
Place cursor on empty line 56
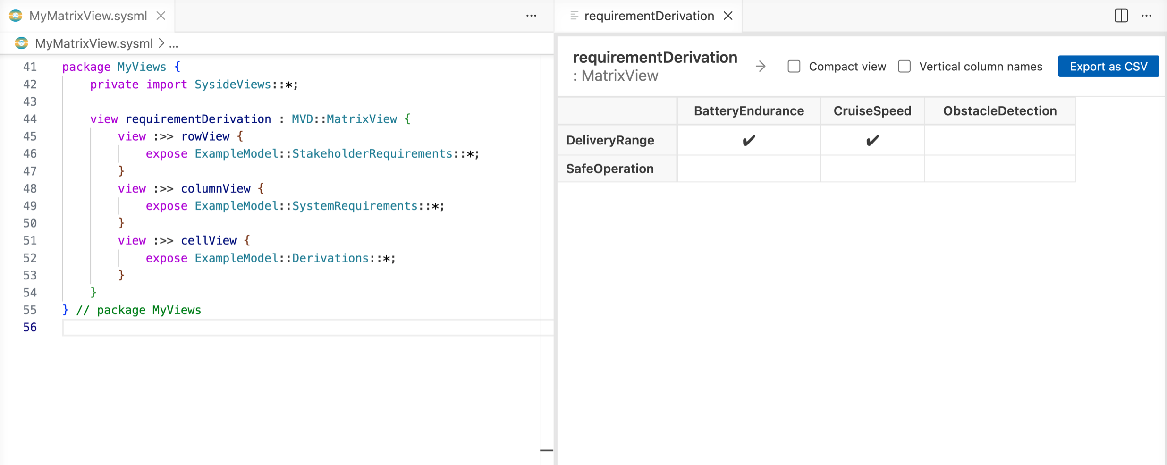(x=307, y=328)
